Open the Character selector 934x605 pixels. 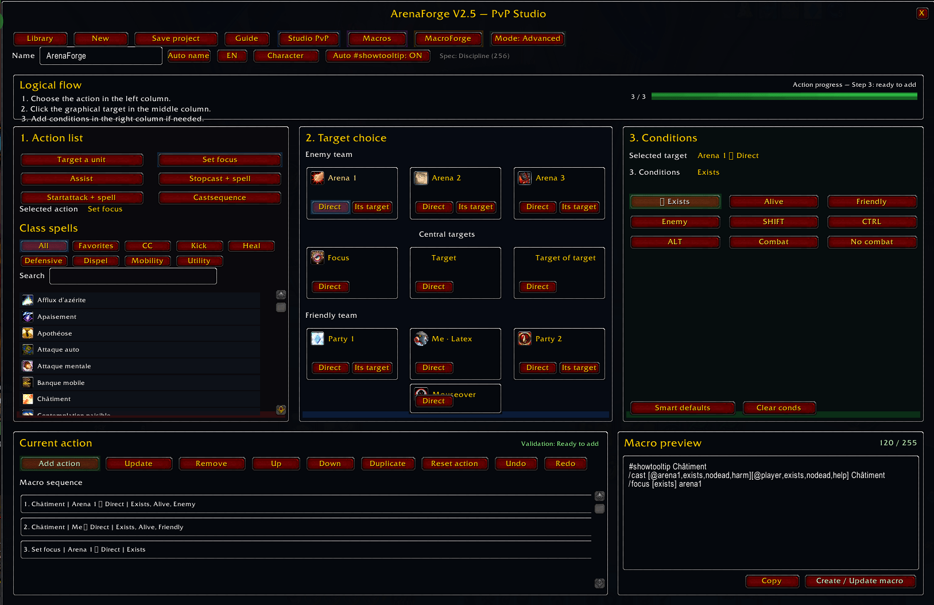click(285, 56)
